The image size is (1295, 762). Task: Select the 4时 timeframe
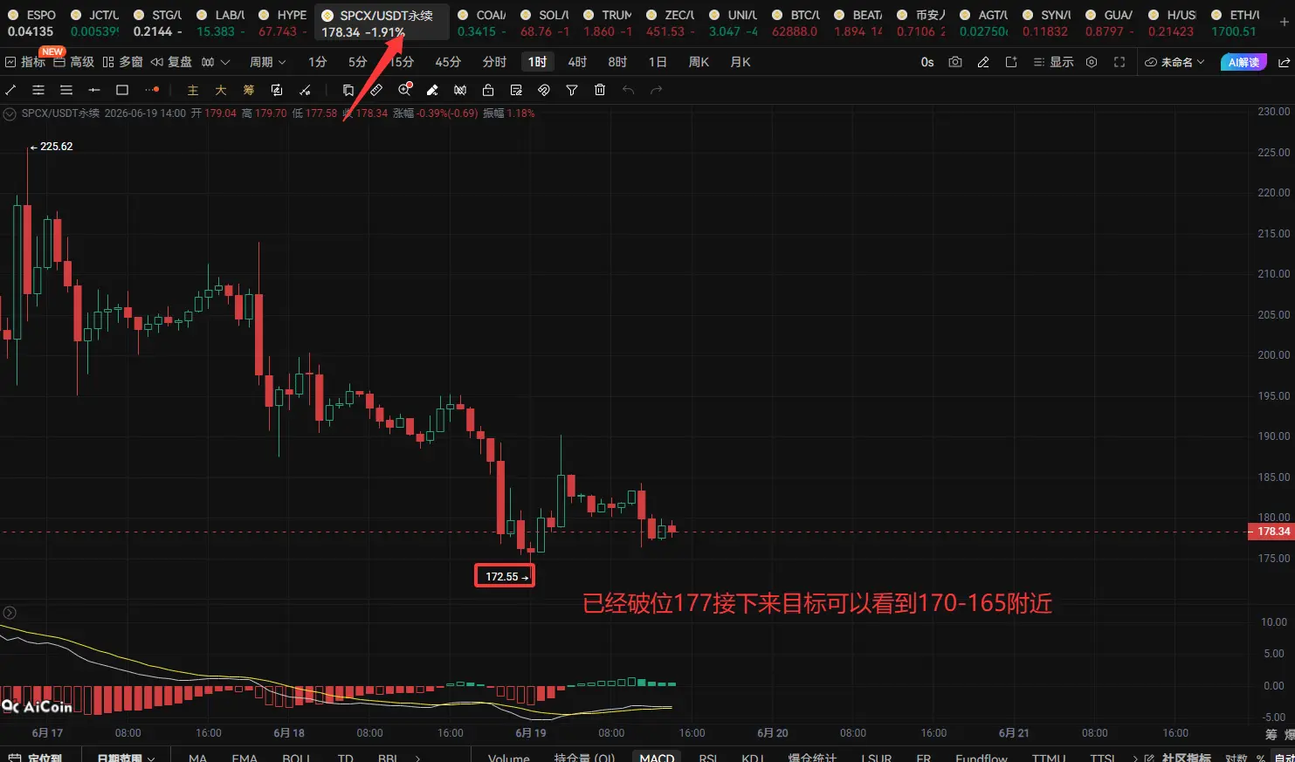(x=577, y=62)
